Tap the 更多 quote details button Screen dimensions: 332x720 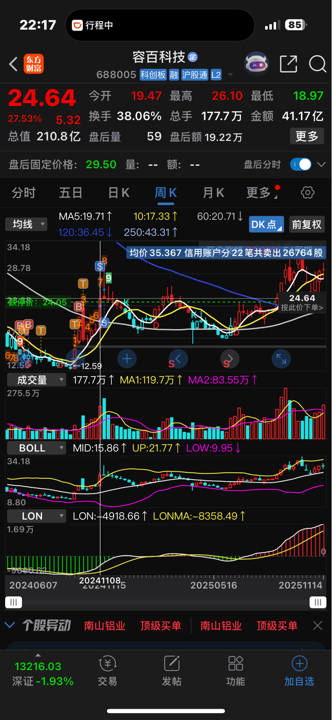307,136
